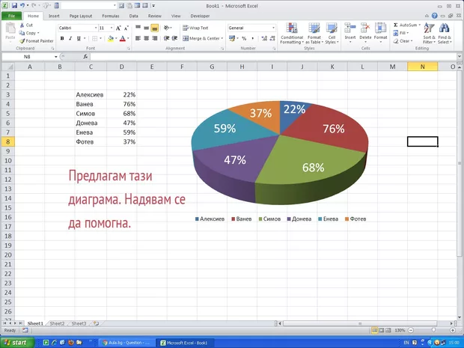Screen dimensions: 464x348
Task: Click the Wrap Text button
Action: [195, 28]
